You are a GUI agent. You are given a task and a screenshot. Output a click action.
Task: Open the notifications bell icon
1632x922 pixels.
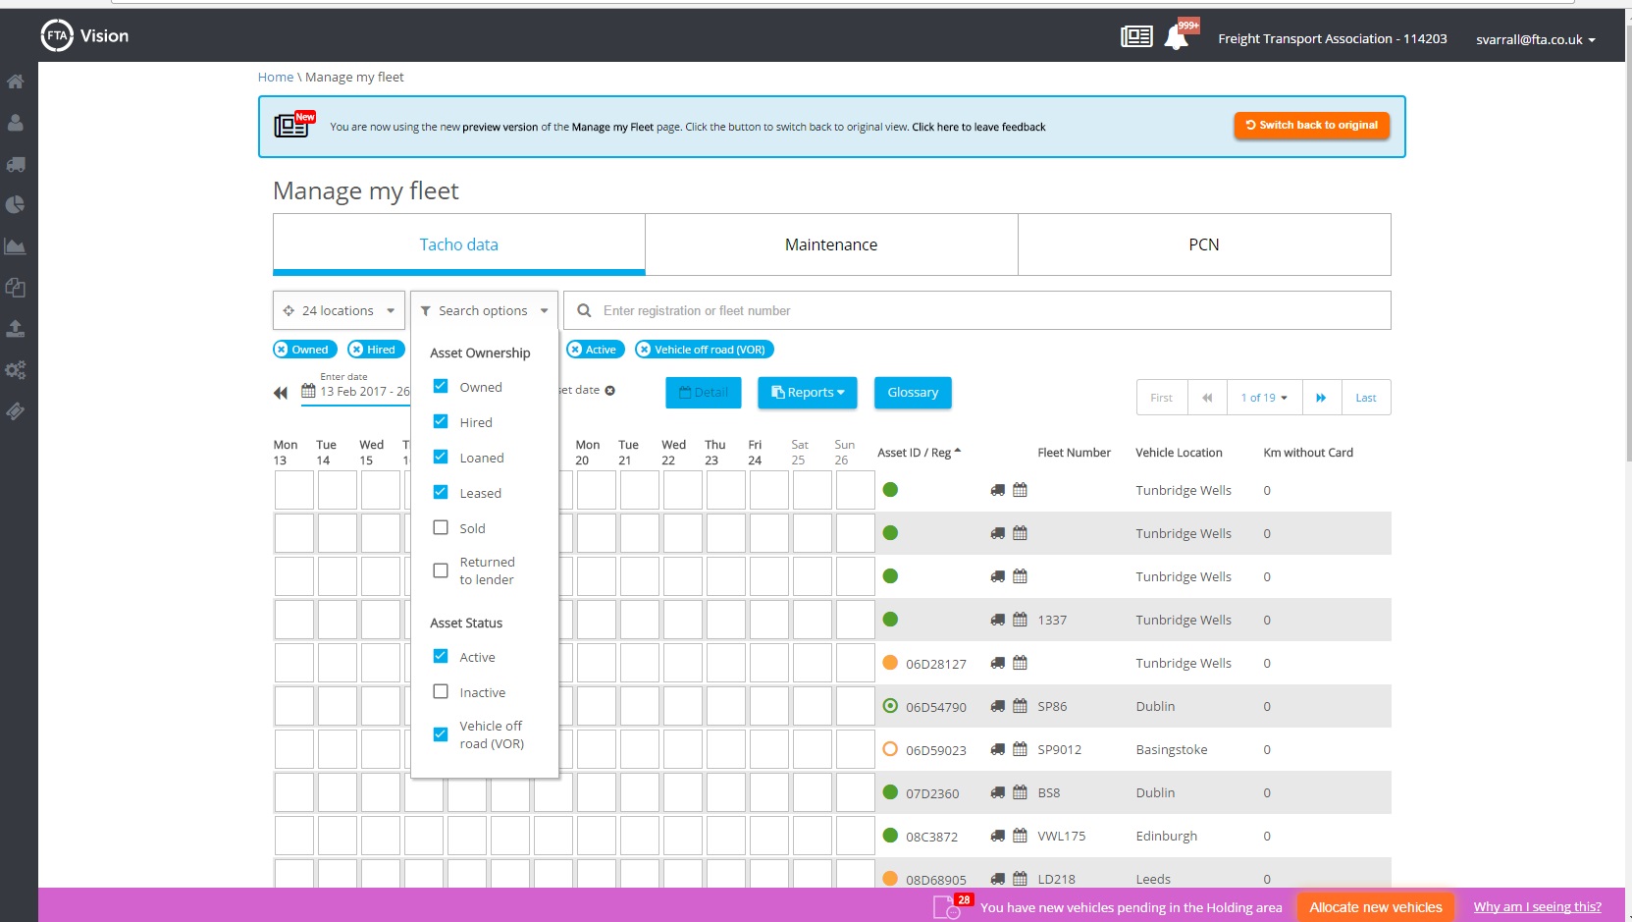pos(1176,37)
